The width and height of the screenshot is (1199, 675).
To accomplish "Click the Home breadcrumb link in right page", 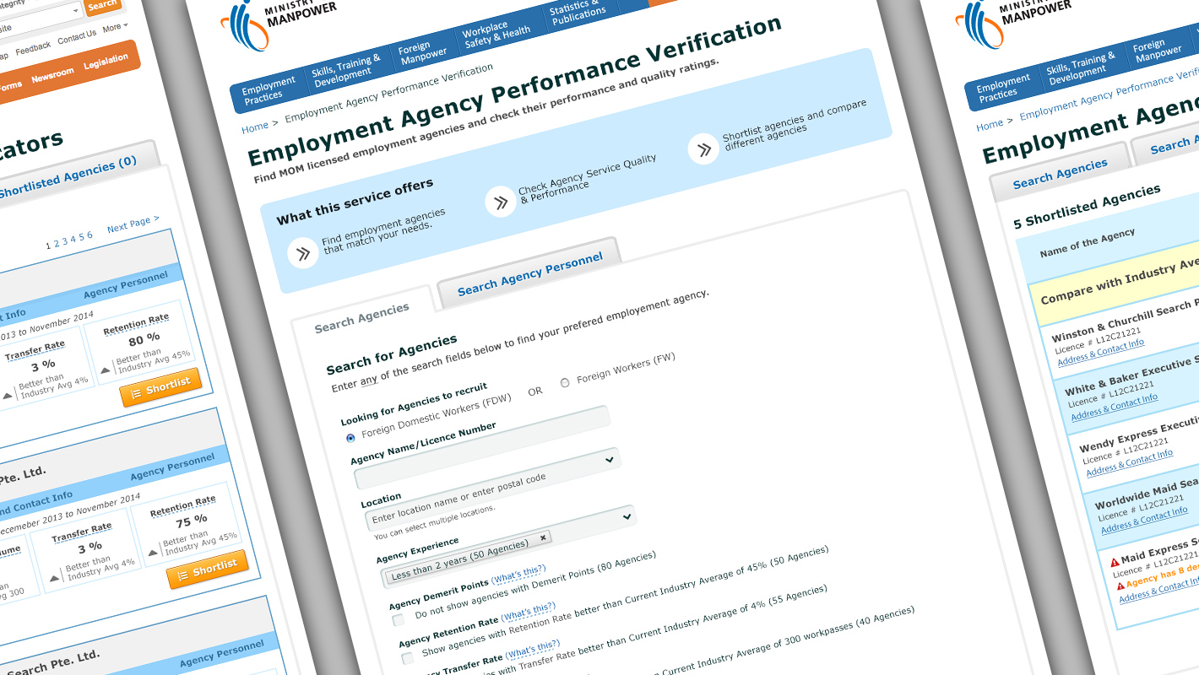I will click(990, 125).
